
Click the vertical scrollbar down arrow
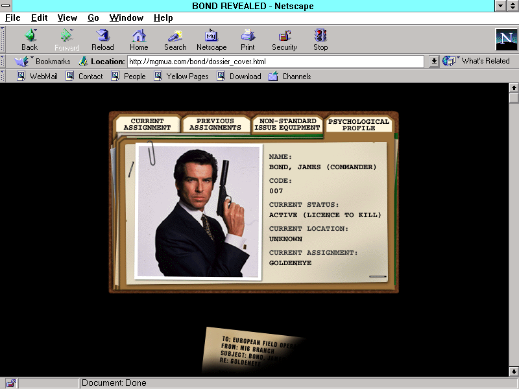(x=514, y=371)
